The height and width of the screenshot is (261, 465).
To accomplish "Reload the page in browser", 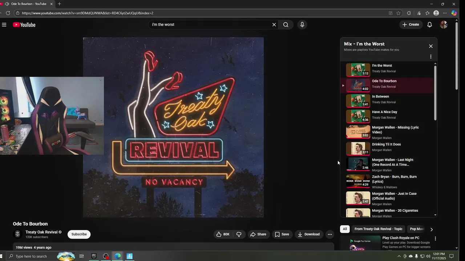I will [8, 13].
